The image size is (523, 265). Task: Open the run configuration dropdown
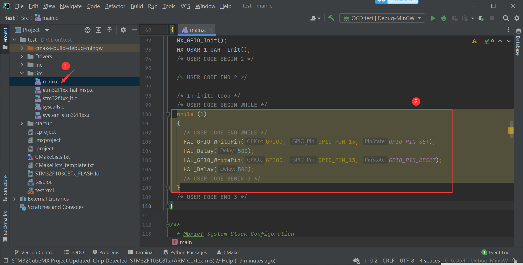pos(382,18)
